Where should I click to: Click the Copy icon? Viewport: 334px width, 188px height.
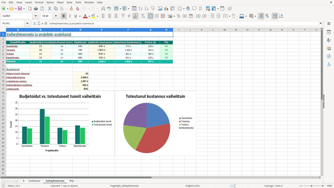point(55,9)
